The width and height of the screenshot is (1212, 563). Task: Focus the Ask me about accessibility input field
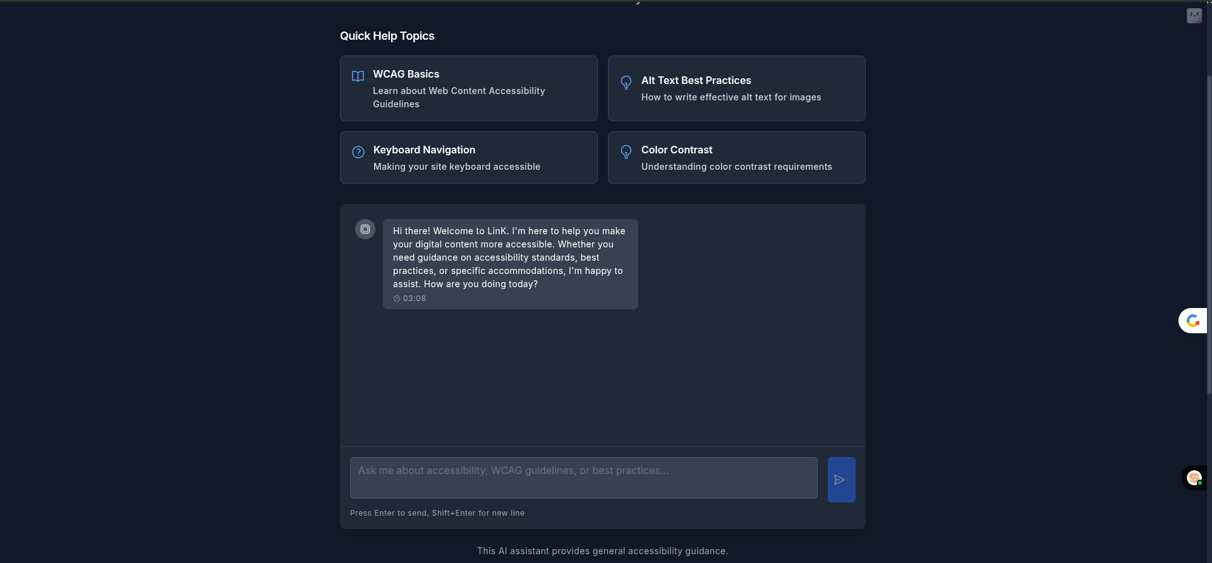pos(584,478)
